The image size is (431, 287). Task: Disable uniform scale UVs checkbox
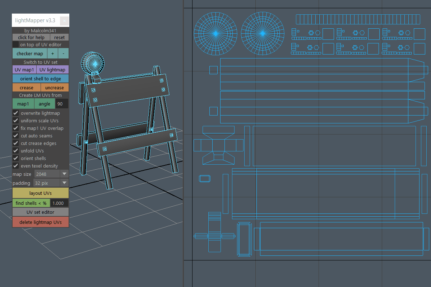coord(16,121)
